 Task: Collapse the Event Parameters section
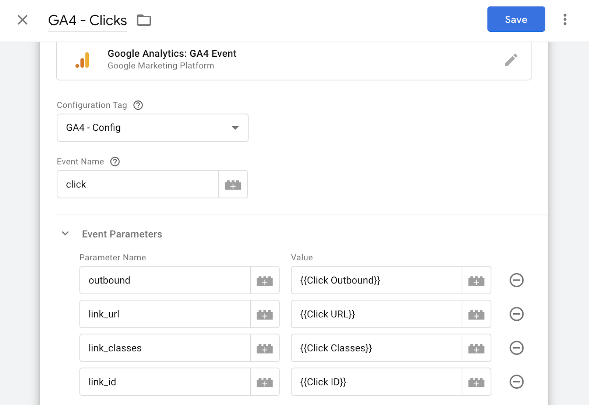pyautogui.click(x=66, y=234)
